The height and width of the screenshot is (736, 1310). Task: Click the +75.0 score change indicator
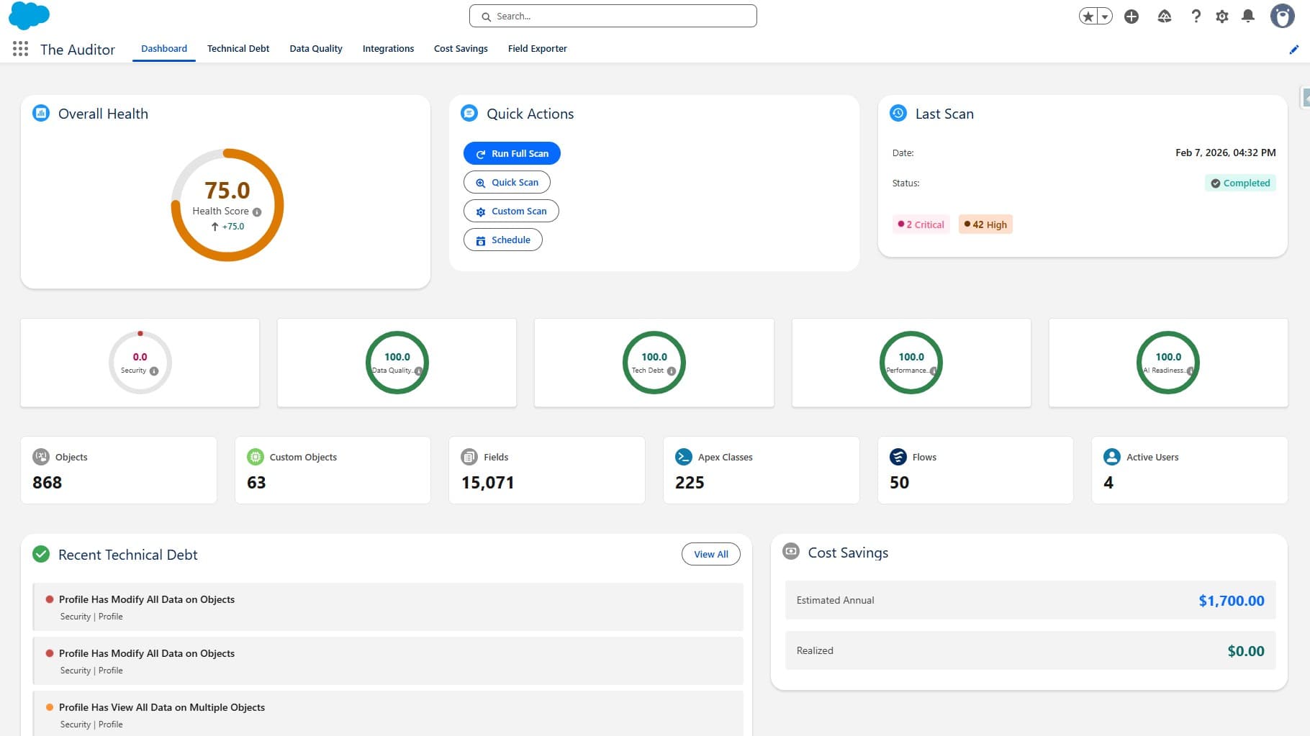(227, 226)
